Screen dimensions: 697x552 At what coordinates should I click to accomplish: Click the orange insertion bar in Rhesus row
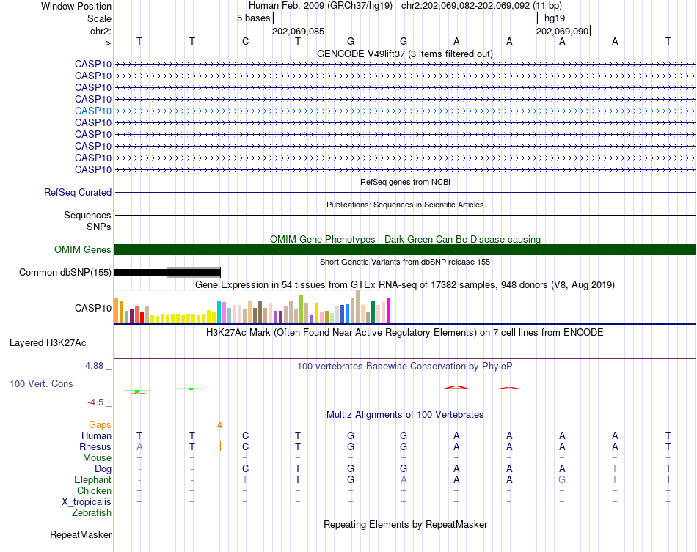(221, 446)
